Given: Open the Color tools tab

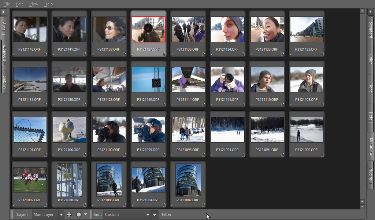Looking at the screenshot, I should pos(371,59).
